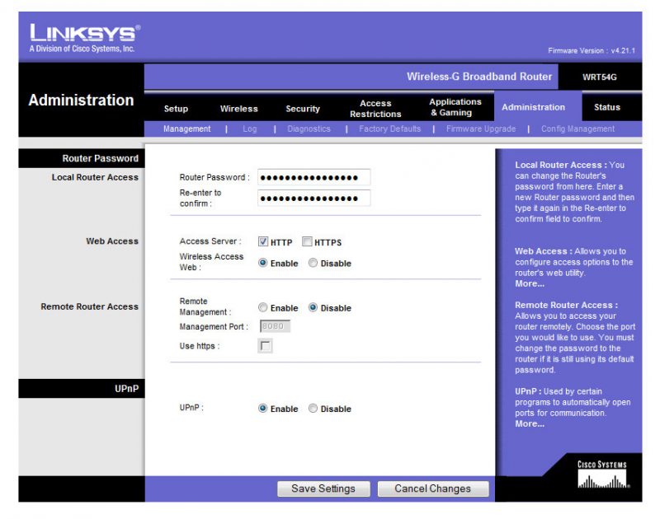This screenshot has height=519, width=660.
Task: Select Enable for UPnP
Action: coord(262,408)
